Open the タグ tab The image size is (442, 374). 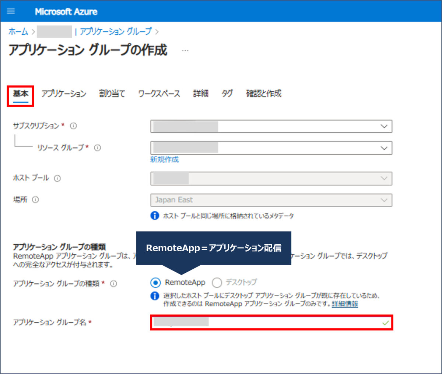click(x=227, y=94)
